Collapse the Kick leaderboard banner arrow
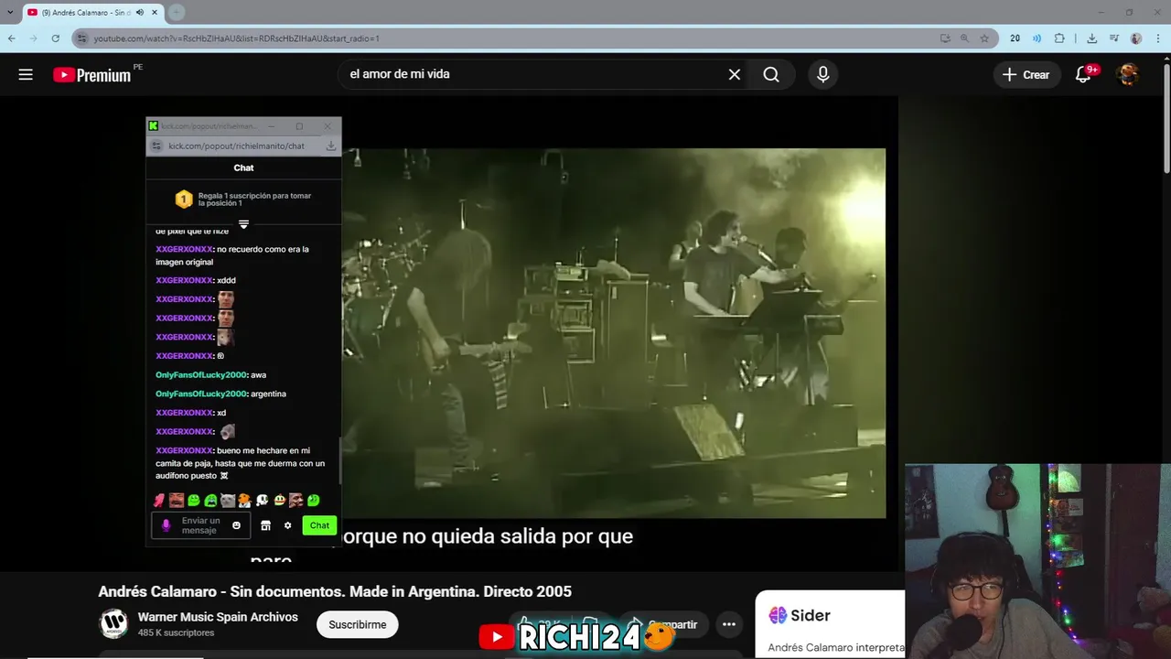The height and width of the screenshot is (659, 1171). pos(243,223)
